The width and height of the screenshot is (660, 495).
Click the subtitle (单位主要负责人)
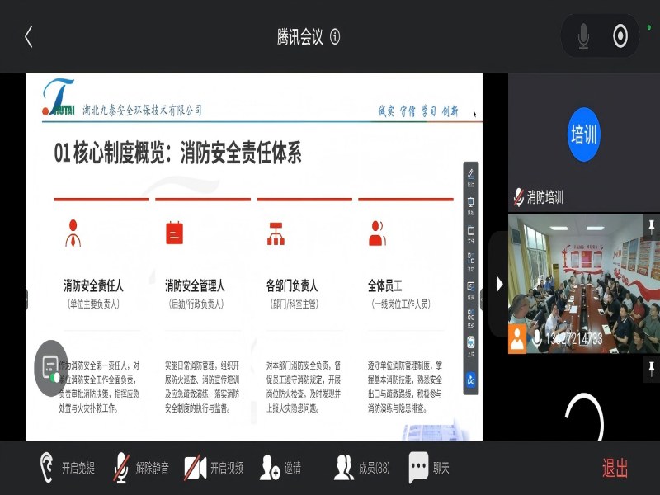click(x=93, y=304)
